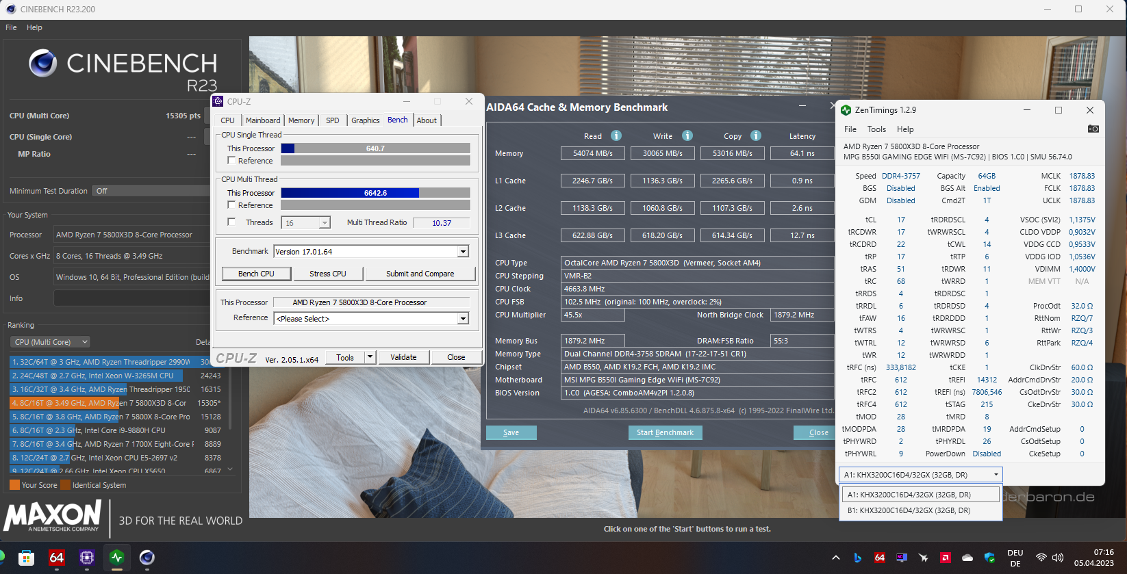Switch to the CPU tab in CPU-Z

click(227, 120)
